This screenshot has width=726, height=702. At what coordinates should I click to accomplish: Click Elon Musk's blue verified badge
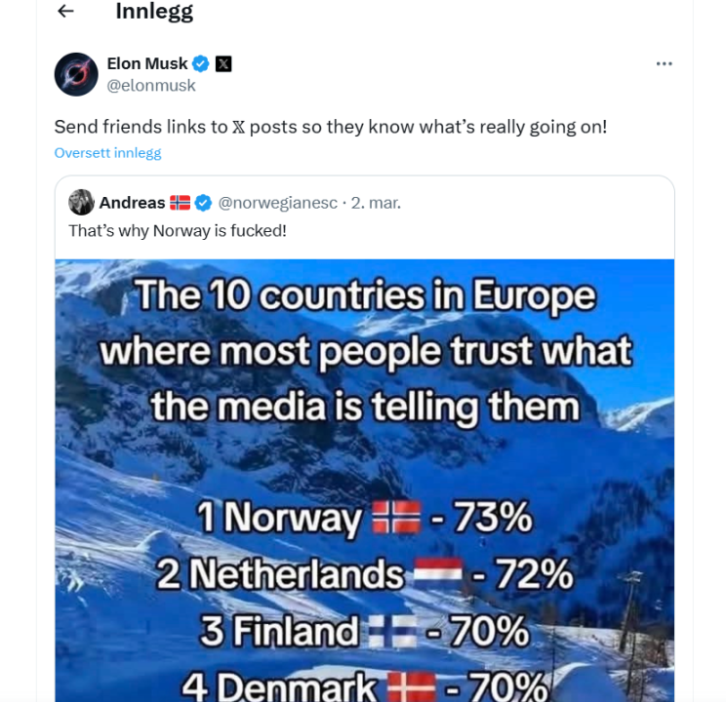pos(201,64)
